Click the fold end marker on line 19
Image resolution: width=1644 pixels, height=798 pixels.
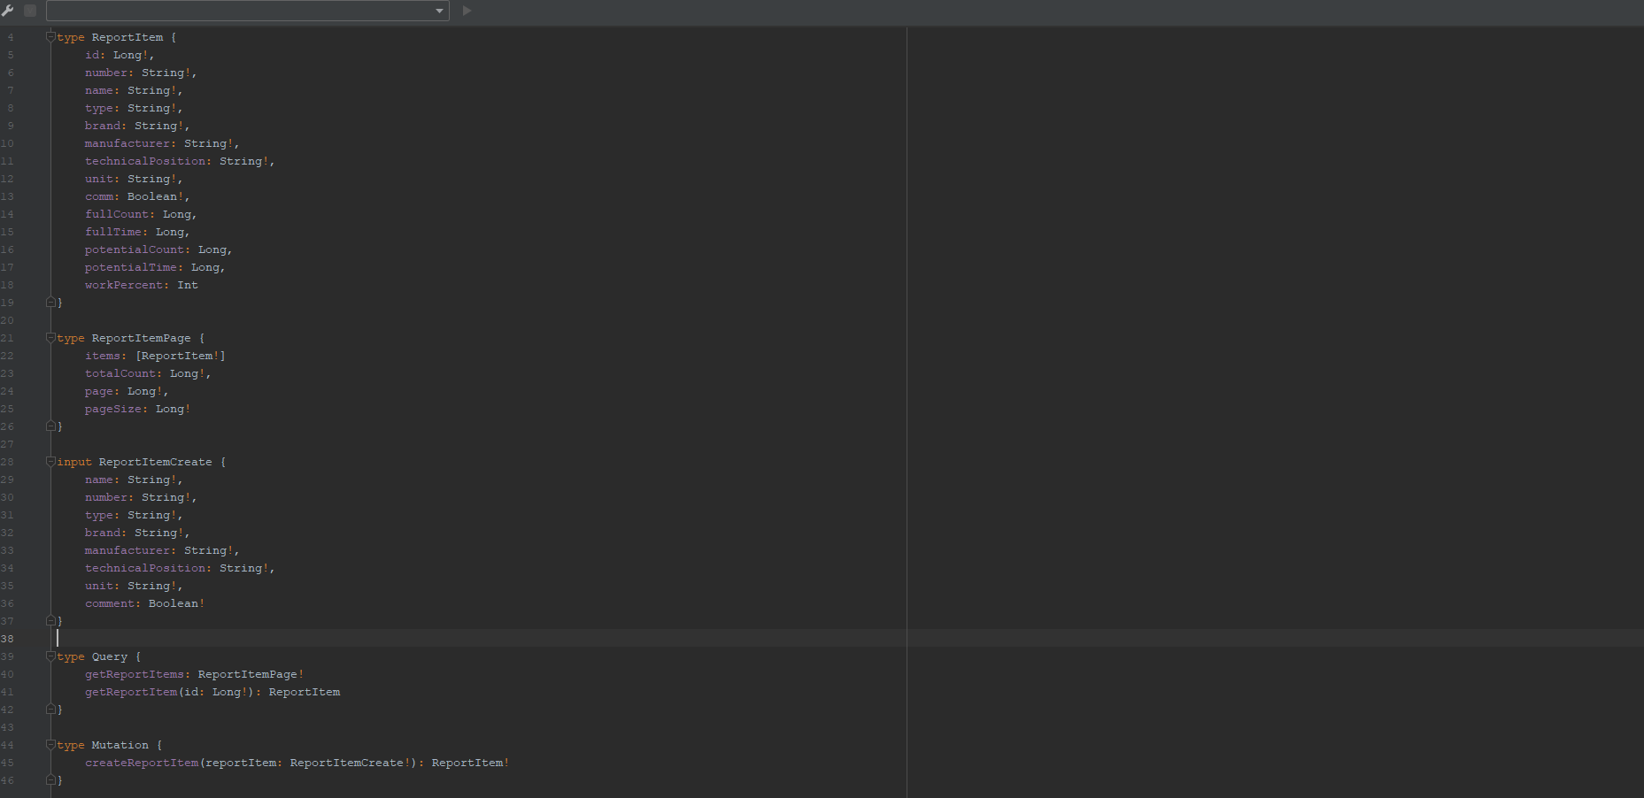[50, 303]
